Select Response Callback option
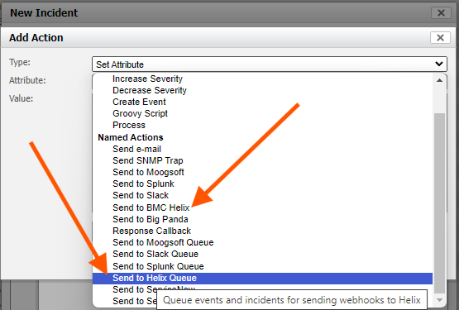Screen dimensions: 459x310 [151, 231]
